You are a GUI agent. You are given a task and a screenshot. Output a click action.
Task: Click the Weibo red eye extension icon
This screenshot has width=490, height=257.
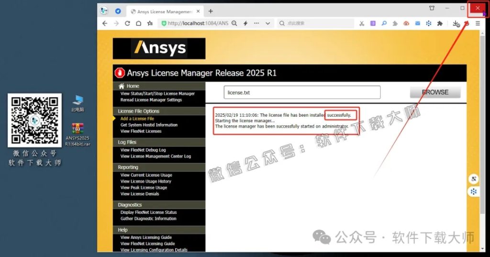point(406,23)
